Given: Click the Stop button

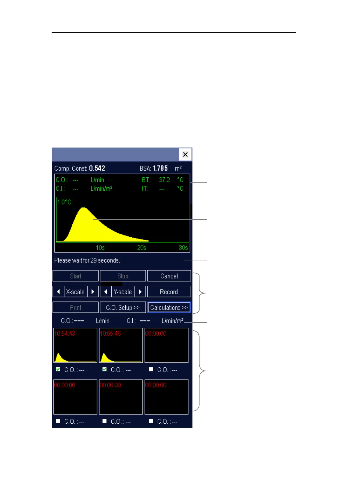Looking at the screenshot, I should click(123, 276).
